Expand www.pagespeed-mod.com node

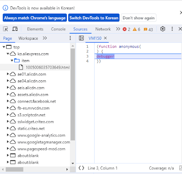(8, 149)
